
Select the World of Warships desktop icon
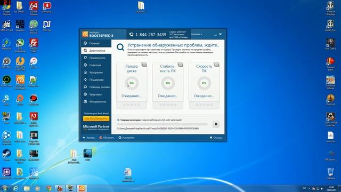(330, 8)
